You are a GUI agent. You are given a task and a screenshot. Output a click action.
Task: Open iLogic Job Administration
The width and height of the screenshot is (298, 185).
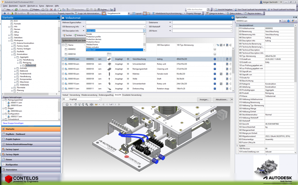pyautogui.click(x=88, y=13)
